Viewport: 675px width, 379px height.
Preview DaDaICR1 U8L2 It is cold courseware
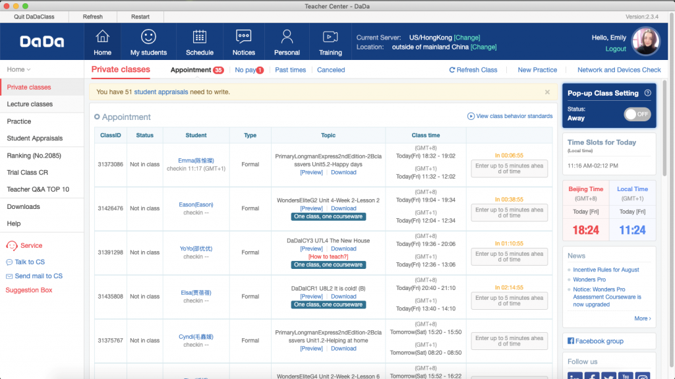coord(311,297)
